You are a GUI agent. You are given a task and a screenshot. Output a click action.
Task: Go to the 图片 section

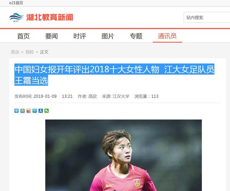(108, 36)
